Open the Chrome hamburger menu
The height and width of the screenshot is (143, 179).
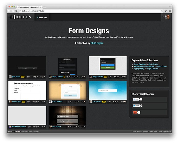click(x=170, y=11)
